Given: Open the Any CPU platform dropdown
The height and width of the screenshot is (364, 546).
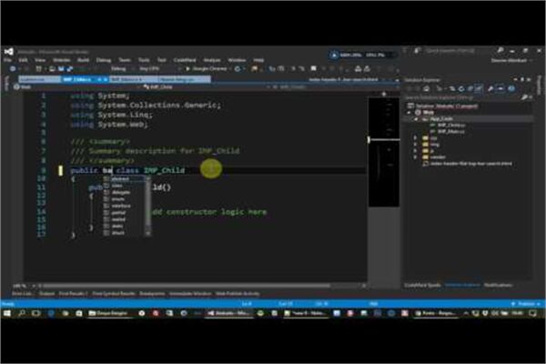Looking at the screenshot, I should click(152, 68).
